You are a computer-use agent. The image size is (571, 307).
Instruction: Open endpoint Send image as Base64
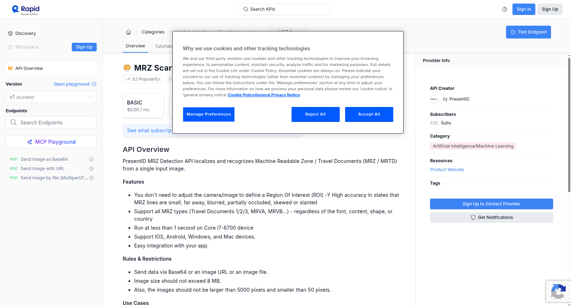(44, 159)
